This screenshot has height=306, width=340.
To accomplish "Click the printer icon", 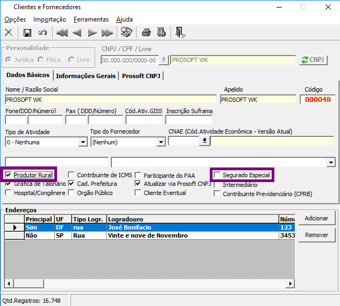I will click(146, 32).
